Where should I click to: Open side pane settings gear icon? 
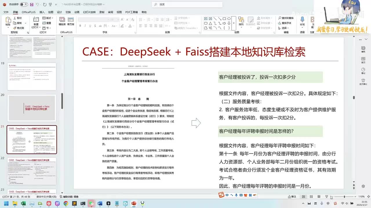tap(363, 186)
